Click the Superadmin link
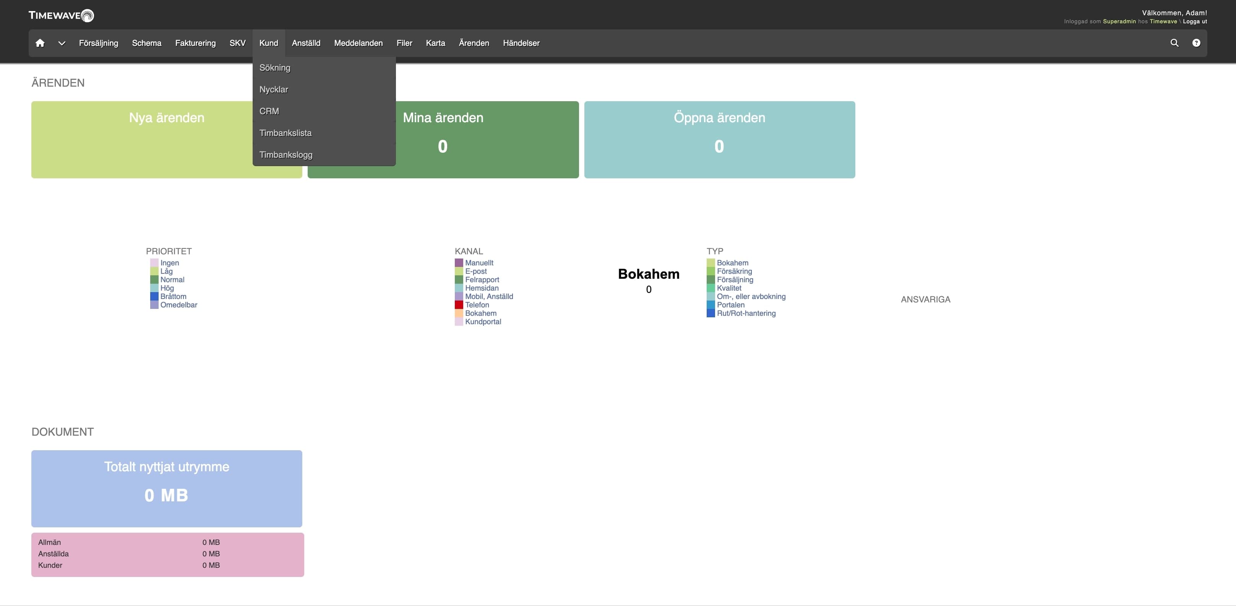Viewport: 1236px width, 606px height. click(x=1119, y=21)
